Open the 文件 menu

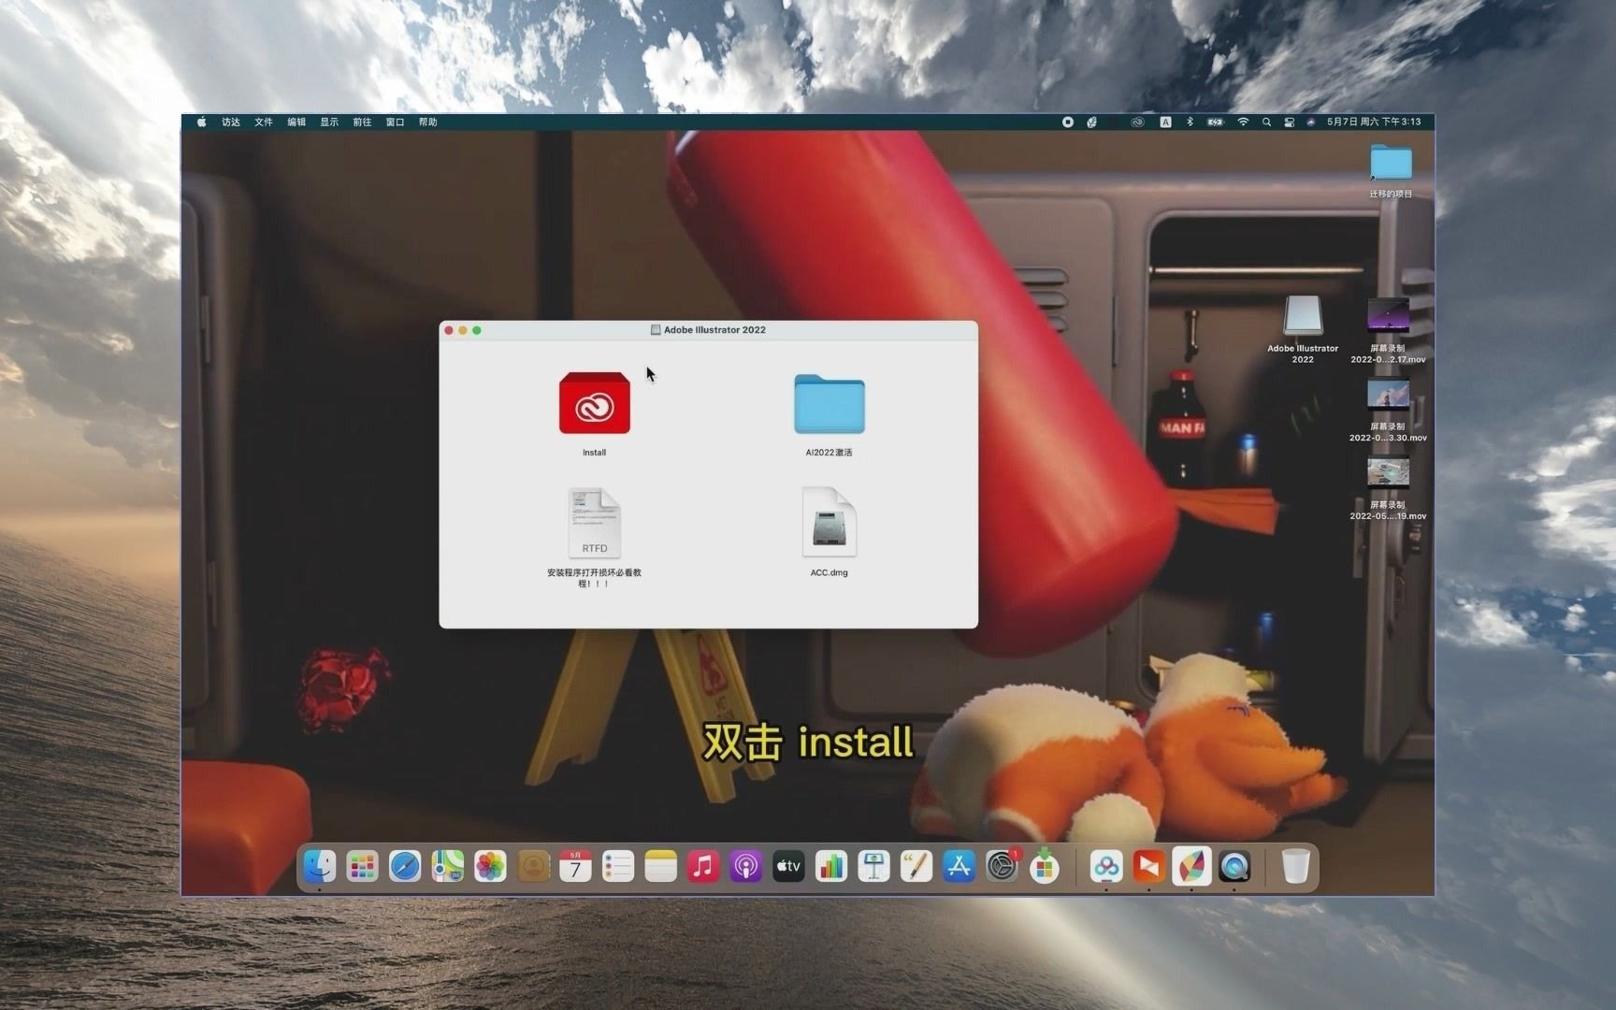[264, 122]
